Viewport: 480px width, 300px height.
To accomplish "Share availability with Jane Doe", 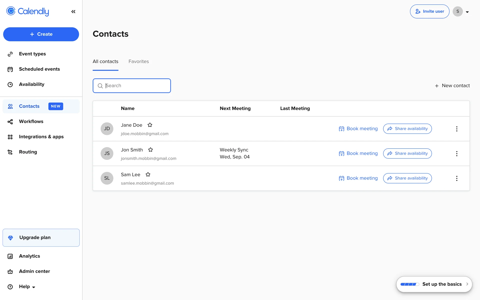I will pyautogui.click(x=407, y=129).
